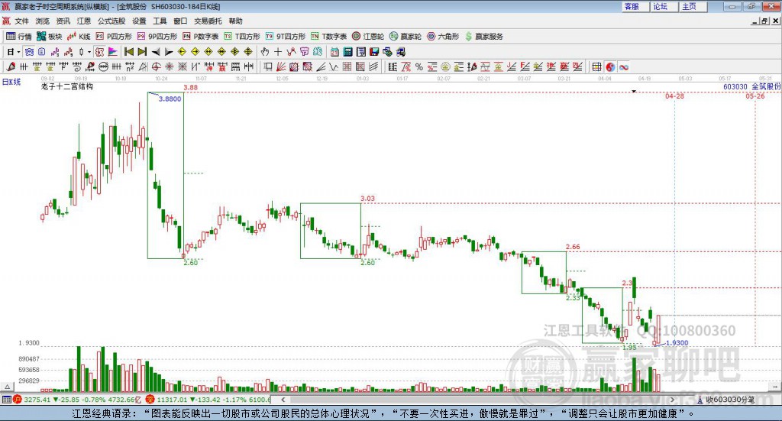Expand volume panel with triangle button
782x421 pixels.
[8, 387]
